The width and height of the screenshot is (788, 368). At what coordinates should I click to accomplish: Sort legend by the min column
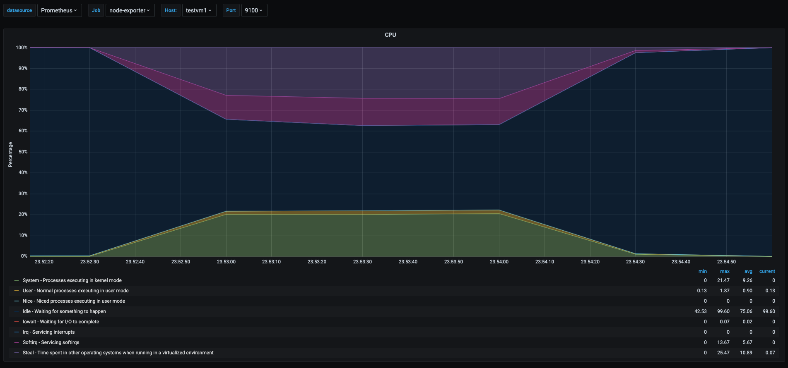click(702, 271)
